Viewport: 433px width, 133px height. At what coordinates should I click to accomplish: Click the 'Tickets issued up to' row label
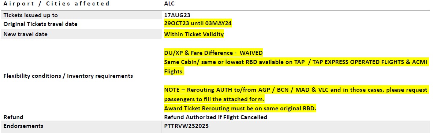pyautogui.click(x=31, y=15)
